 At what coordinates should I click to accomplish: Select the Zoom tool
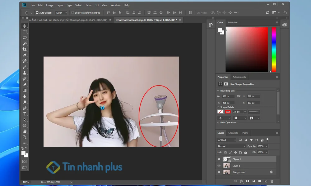click(25, 137)
